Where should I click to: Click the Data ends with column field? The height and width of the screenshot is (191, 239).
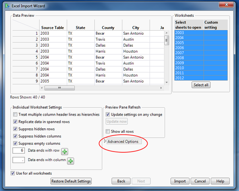(18, 160)
